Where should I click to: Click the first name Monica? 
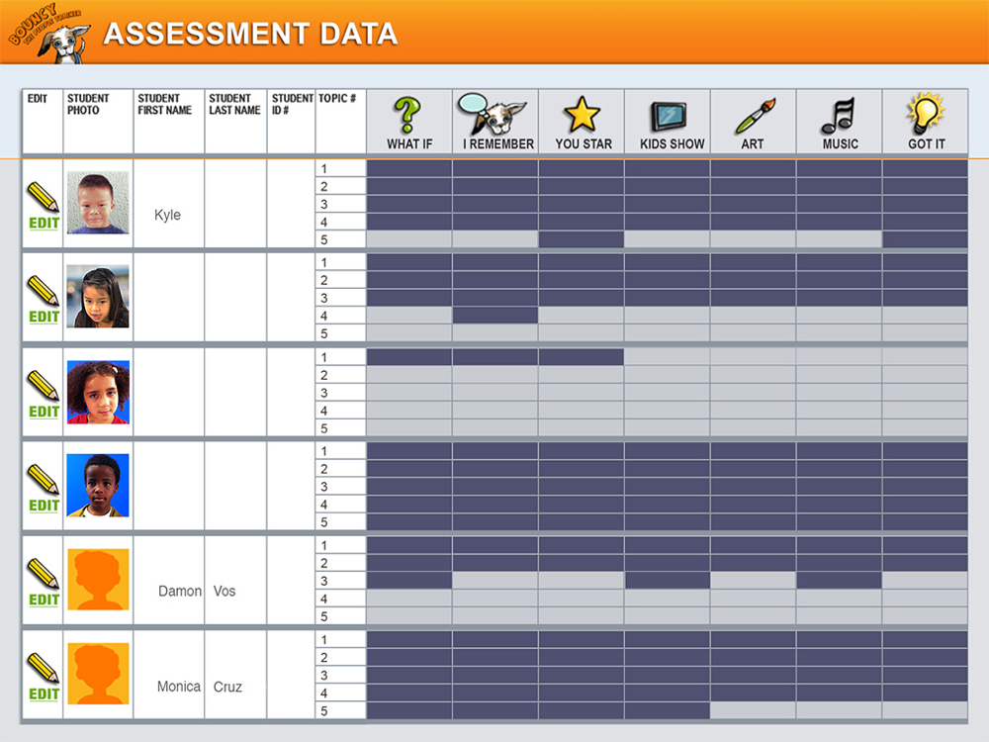pyautogui.click(x=179, y=687)
